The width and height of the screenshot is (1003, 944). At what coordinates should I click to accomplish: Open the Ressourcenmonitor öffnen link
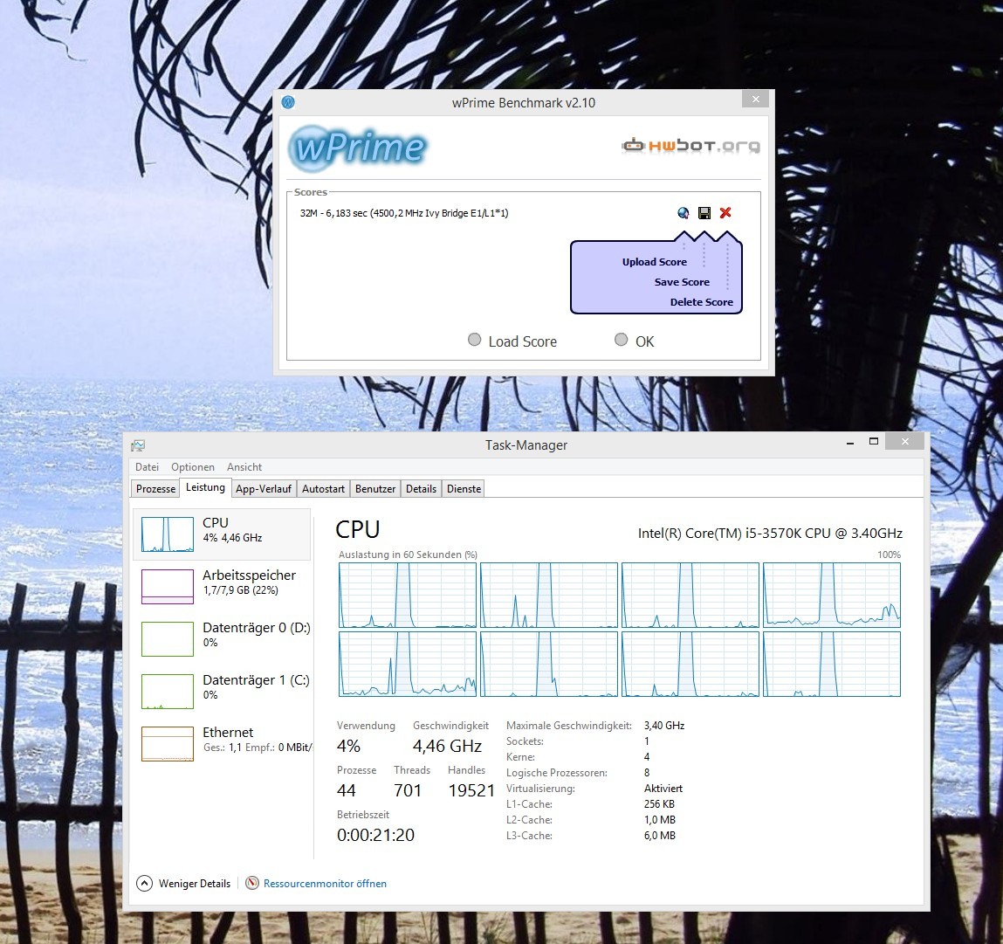[325, 883]
